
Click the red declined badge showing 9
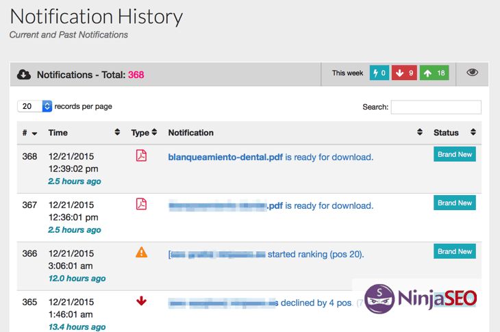click(x=404, y=73)
